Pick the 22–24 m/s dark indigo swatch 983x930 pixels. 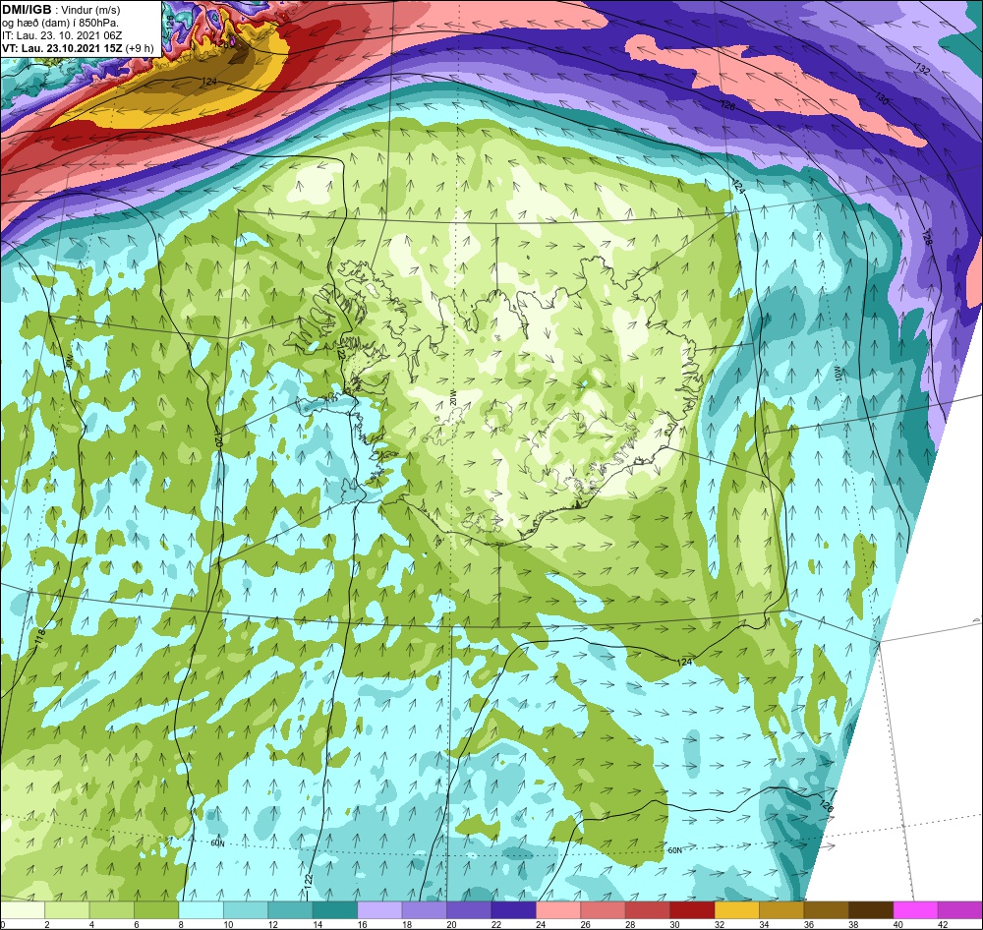513,909
